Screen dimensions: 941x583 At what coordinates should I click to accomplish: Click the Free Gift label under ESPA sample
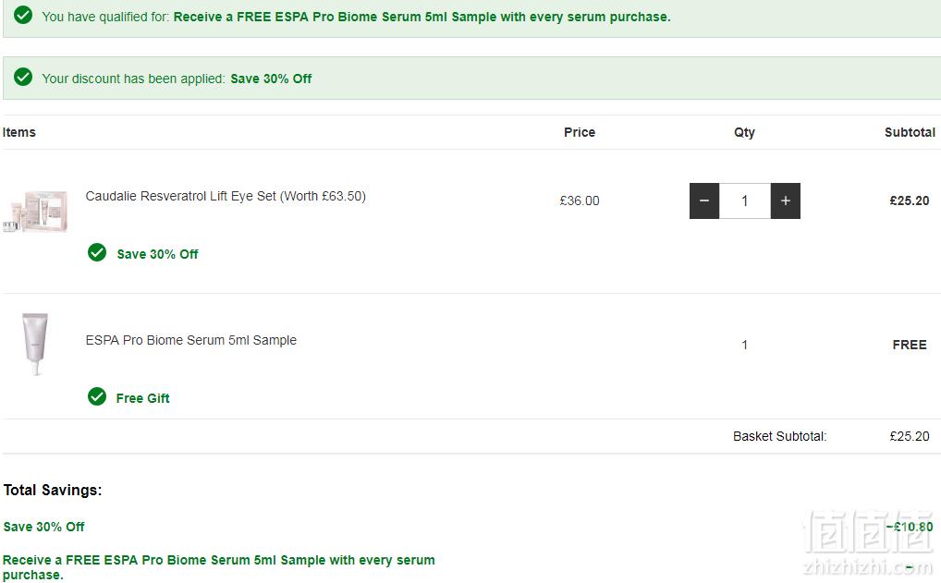coord(143,398)
